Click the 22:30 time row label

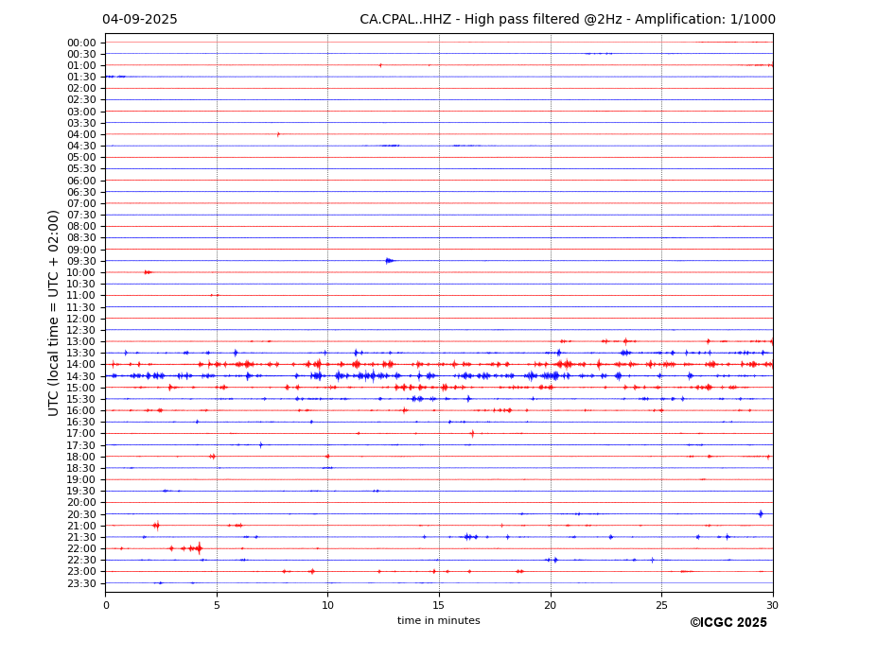(x=81, y=561)
